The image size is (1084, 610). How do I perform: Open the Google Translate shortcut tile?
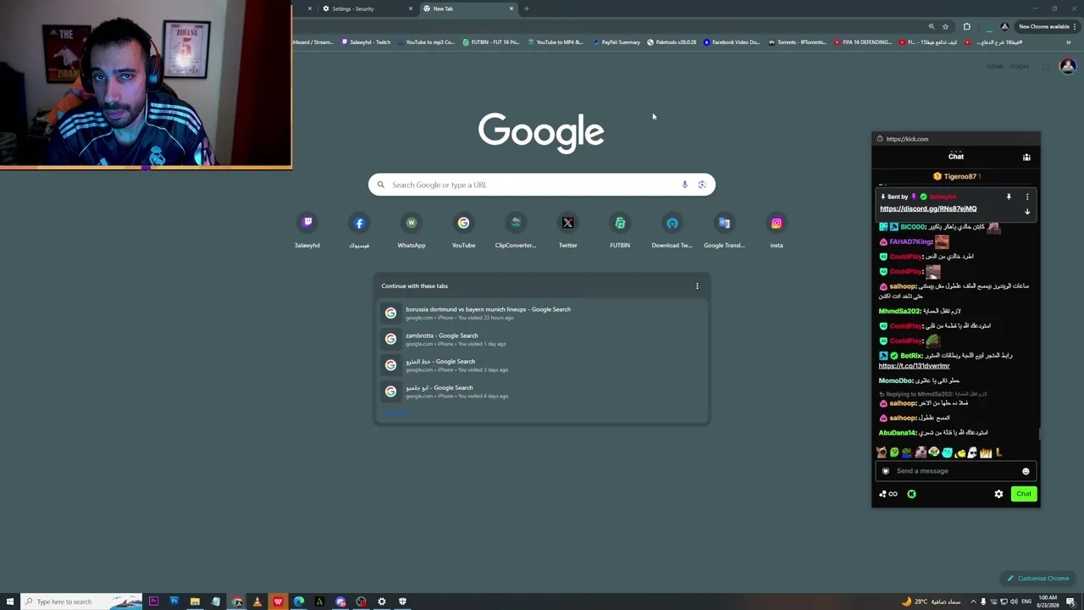pos(724,230)
